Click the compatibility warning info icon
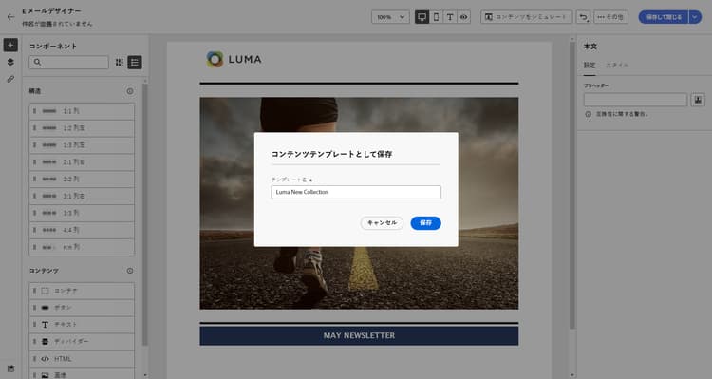The width and height of the screenshot is (712, 379). (x=588, y=115)
